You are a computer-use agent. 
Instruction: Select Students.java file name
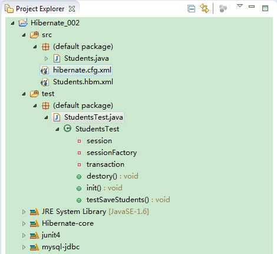point(87,58)
